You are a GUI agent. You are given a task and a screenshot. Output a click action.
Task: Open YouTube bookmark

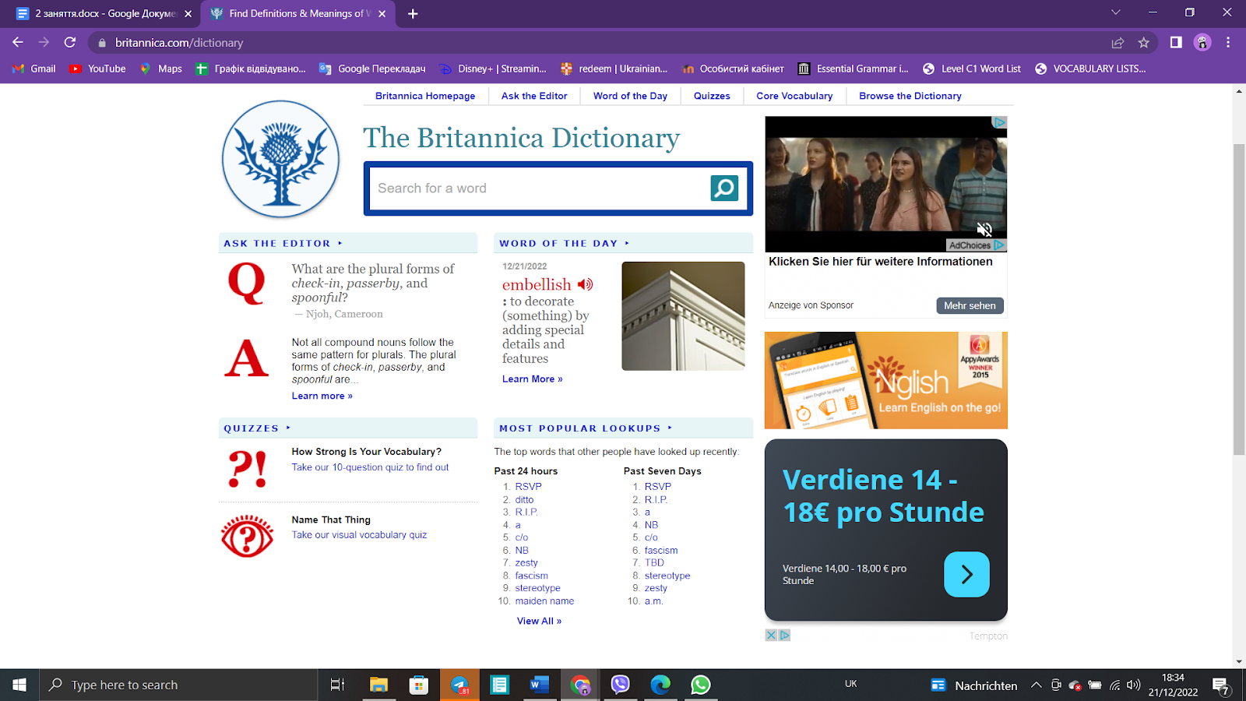click(97, 69)
